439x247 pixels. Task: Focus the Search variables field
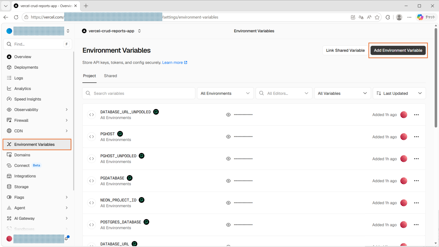pos(139,93)
